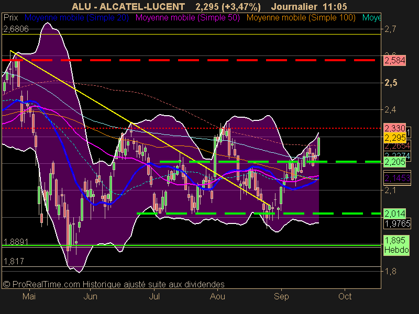Click the Jul marker on time axis
Image resolution: width=419 pixels, height=314 pixels.
click(154, 296)
